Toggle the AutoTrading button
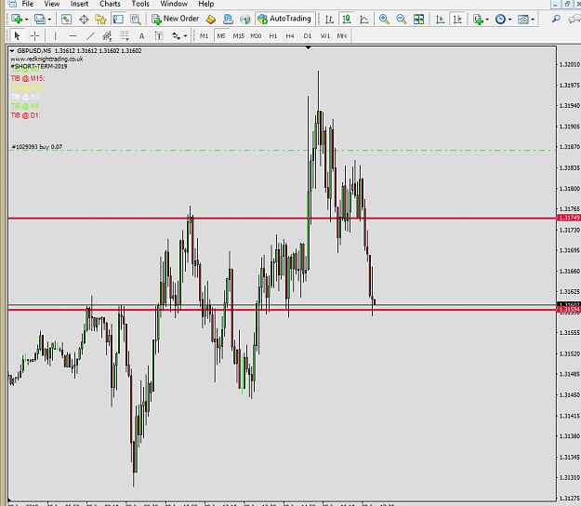581x506 pixels. pyautogui.click(x=284, y=19)
